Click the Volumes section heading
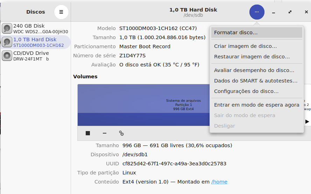The height and width of the screenshot is (194, 311). pyautogui.click(x=85, y=77)
